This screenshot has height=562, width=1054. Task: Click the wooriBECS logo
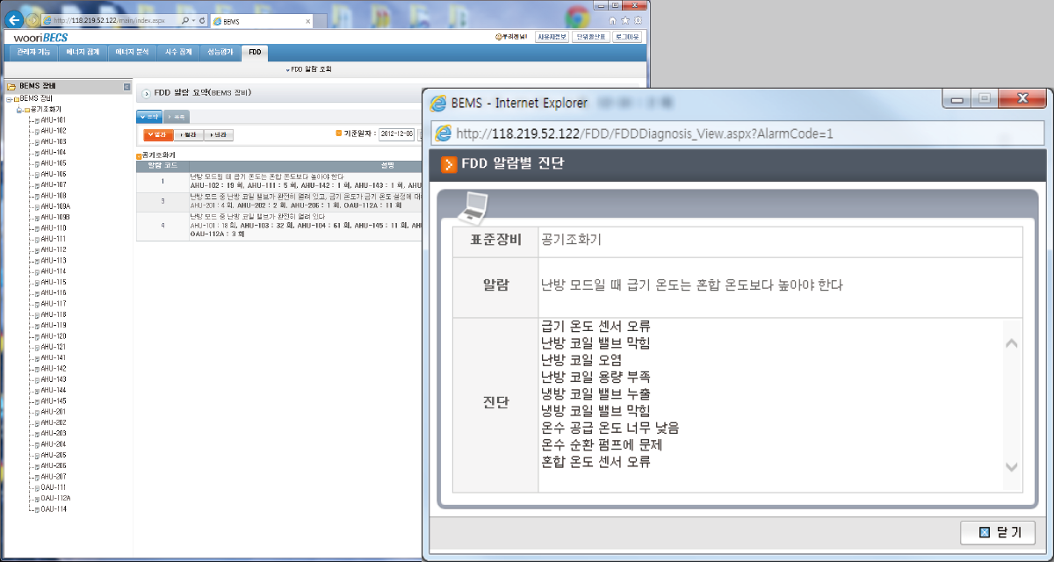point(41,38)
